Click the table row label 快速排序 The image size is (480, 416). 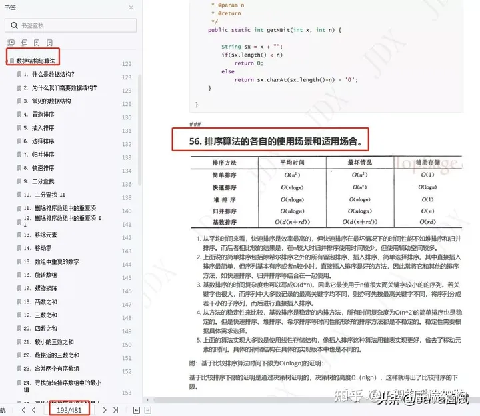[225, 187]
